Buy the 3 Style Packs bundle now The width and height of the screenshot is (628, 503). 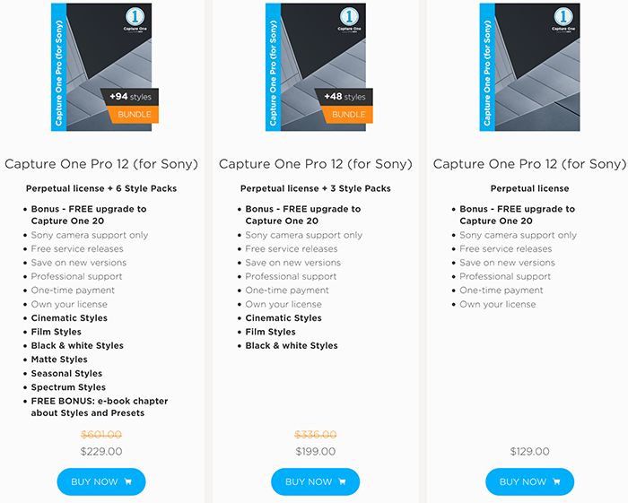click(316, 481)
